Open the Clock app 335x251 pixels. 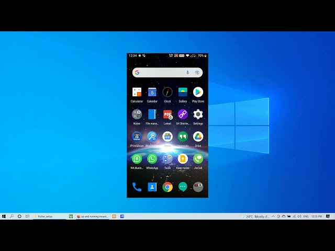pos(167,93)
